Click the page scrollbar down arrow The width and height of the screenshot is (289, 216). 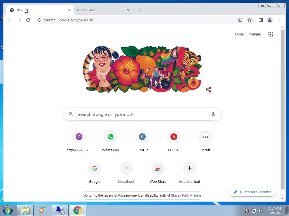tap(283, 198)
